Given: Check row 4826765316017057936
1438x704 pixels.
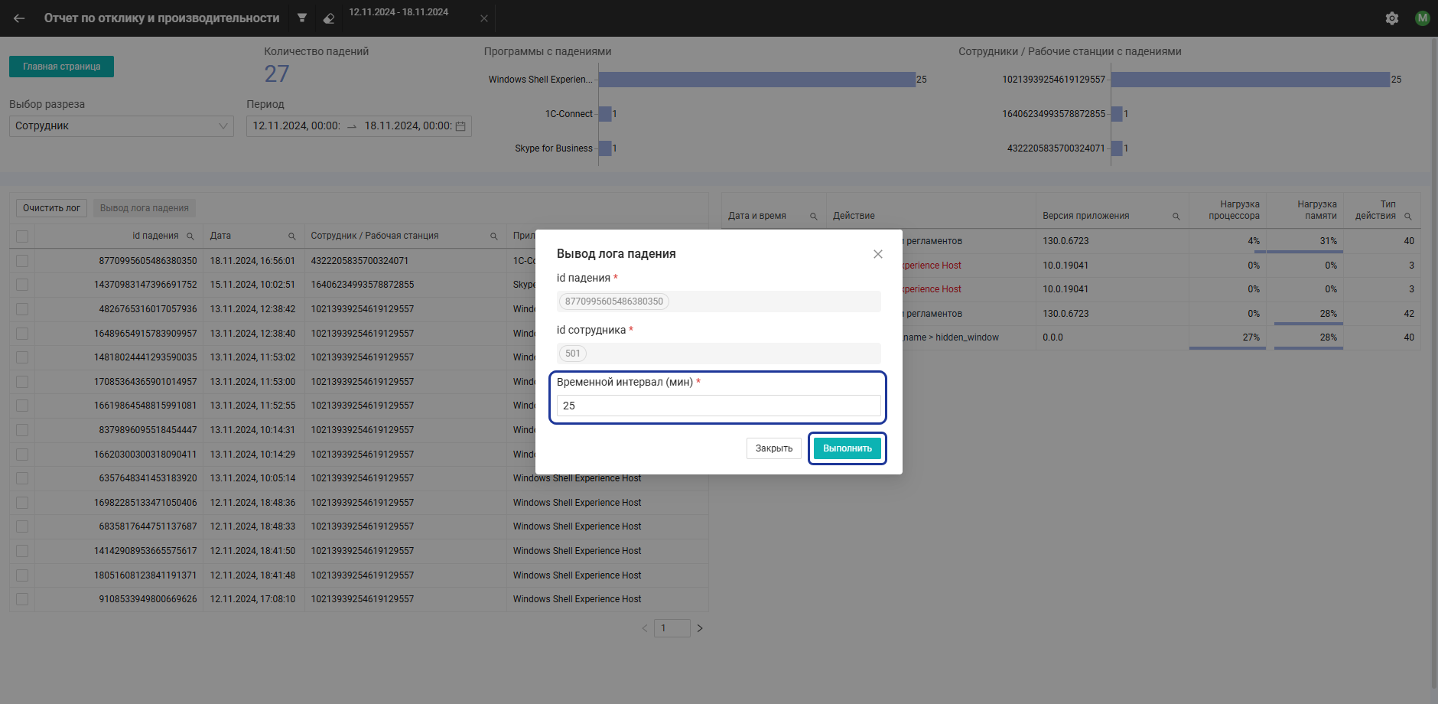Looking at the screenshot, I should point(22,309).
